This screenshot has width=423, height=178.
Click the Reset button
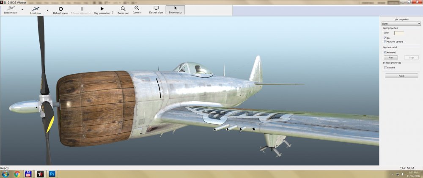(x=401, y=76)
